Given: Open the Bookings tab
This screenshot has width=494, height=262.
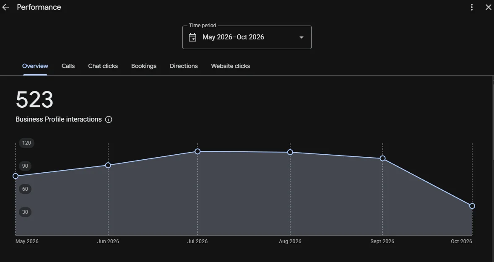Looking at the screenshot, I should pos(144,66).
